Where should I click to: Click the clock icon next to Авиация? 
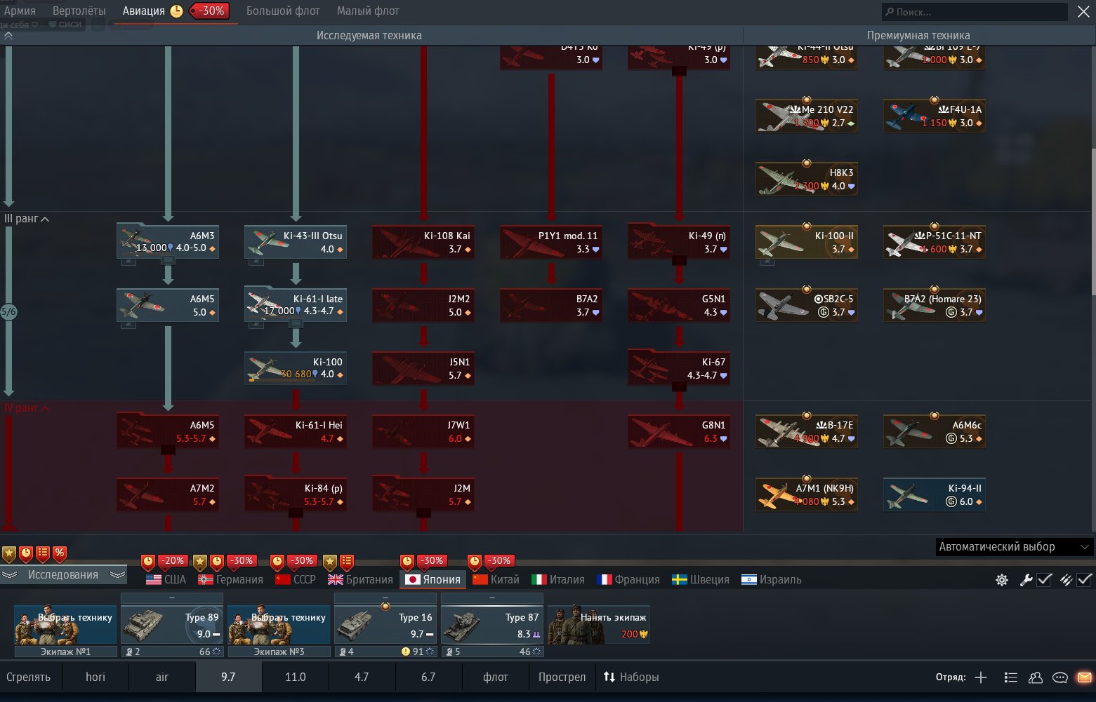pyautogui.click(x=177, y=11)
